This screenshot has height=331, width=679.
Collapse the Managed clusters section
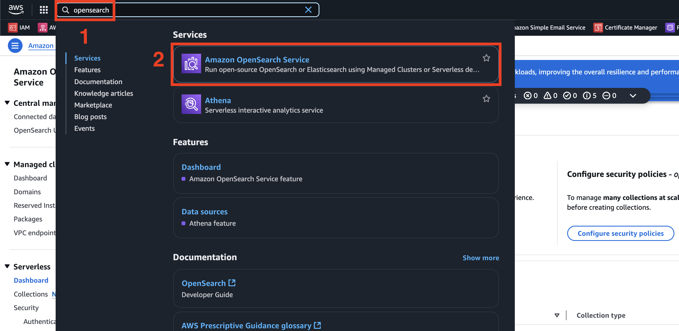7,164
